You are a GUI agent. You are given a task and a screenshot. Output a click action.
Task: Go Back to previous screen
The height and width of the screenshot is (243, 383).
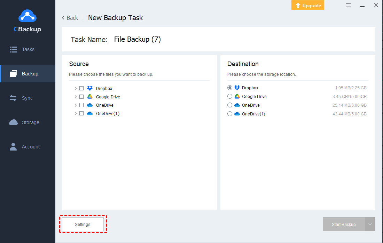coord(70,18)
